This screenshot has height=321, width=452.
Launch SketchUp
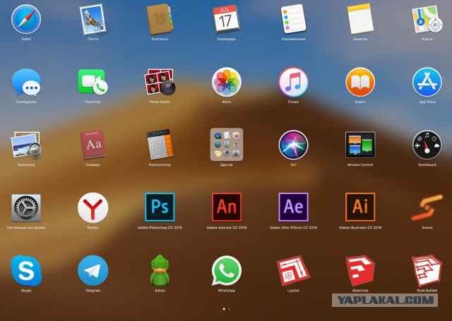tap(360, 271)
